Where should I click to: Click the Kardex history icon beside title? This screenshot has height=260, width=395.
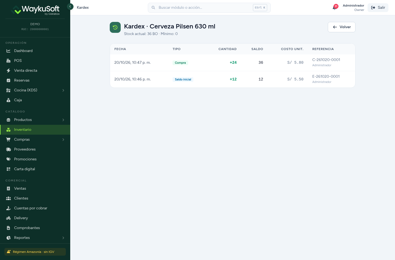(x=115, y=27)
